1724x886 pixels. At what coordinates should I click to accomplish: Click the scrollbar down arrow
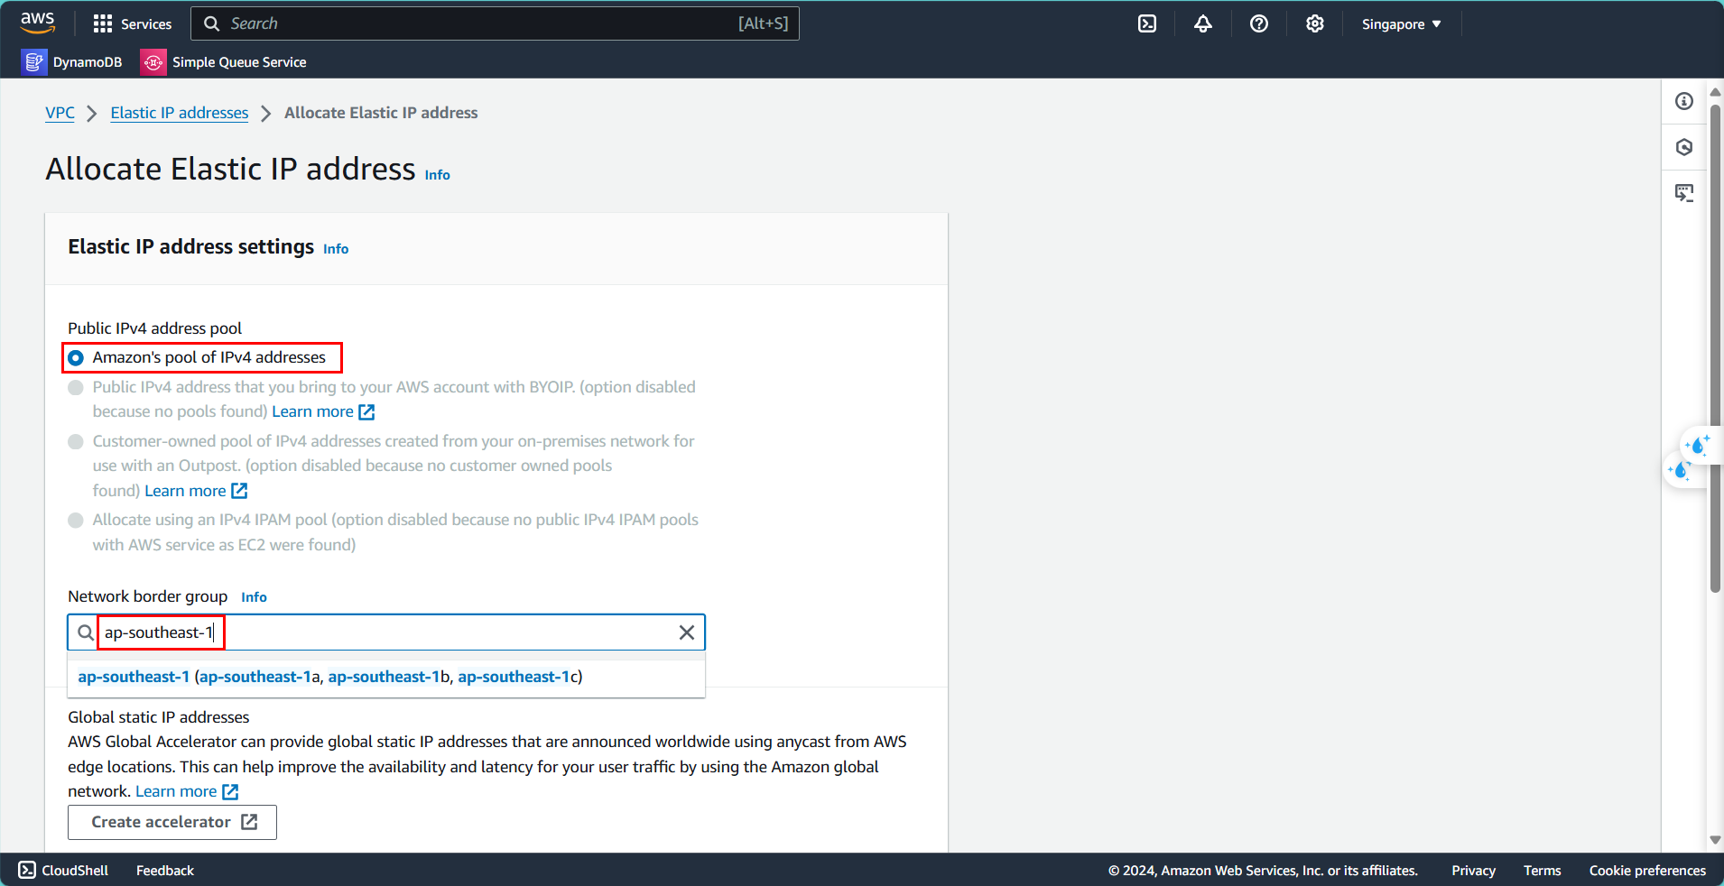(1715, 840)
